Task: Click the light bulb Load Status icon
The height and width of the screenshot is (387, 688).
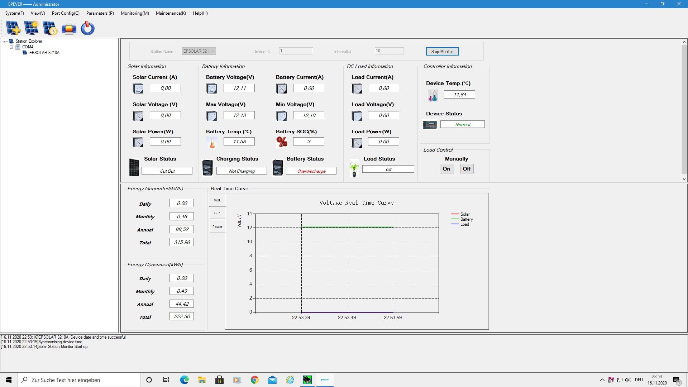Action: 354,168
